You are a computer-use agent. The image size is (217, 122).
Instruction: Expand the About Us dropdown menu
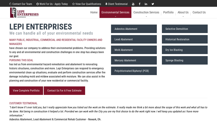[183, 12]
